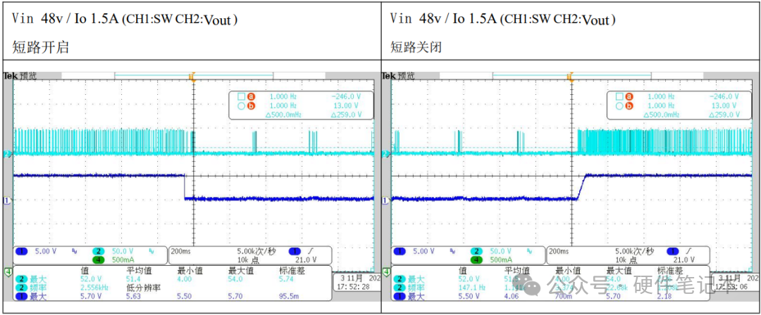Click the CH1 ground marker on the 短路关闭 waveform edge
This screenshot has height=315, width=761.
[385, 199]
